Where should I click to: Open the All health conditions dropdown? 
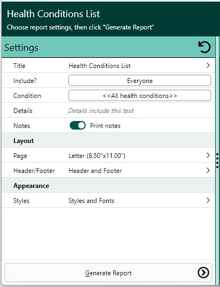(x=140, y=95)
